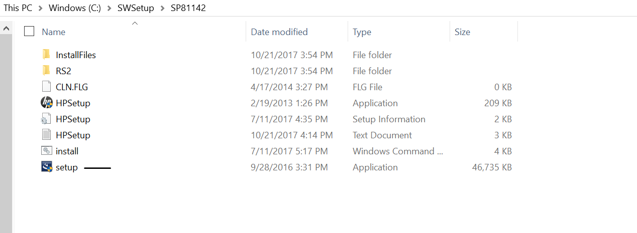Sort by Date modified column header
Image resolution: width=637 pixels, height=233 pixels.
[x=279, y=32]
